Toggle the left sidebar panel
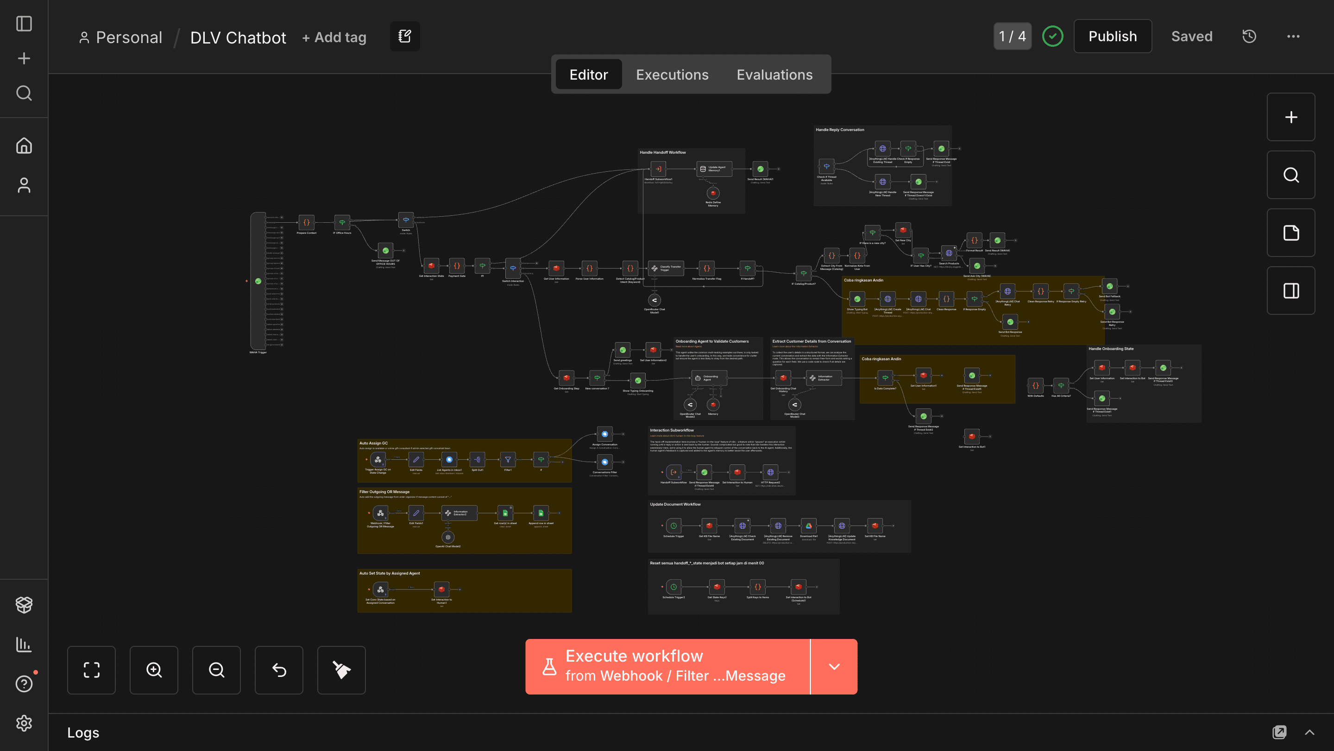Viewport: 1334px width, 751px height. pos(24,24)
